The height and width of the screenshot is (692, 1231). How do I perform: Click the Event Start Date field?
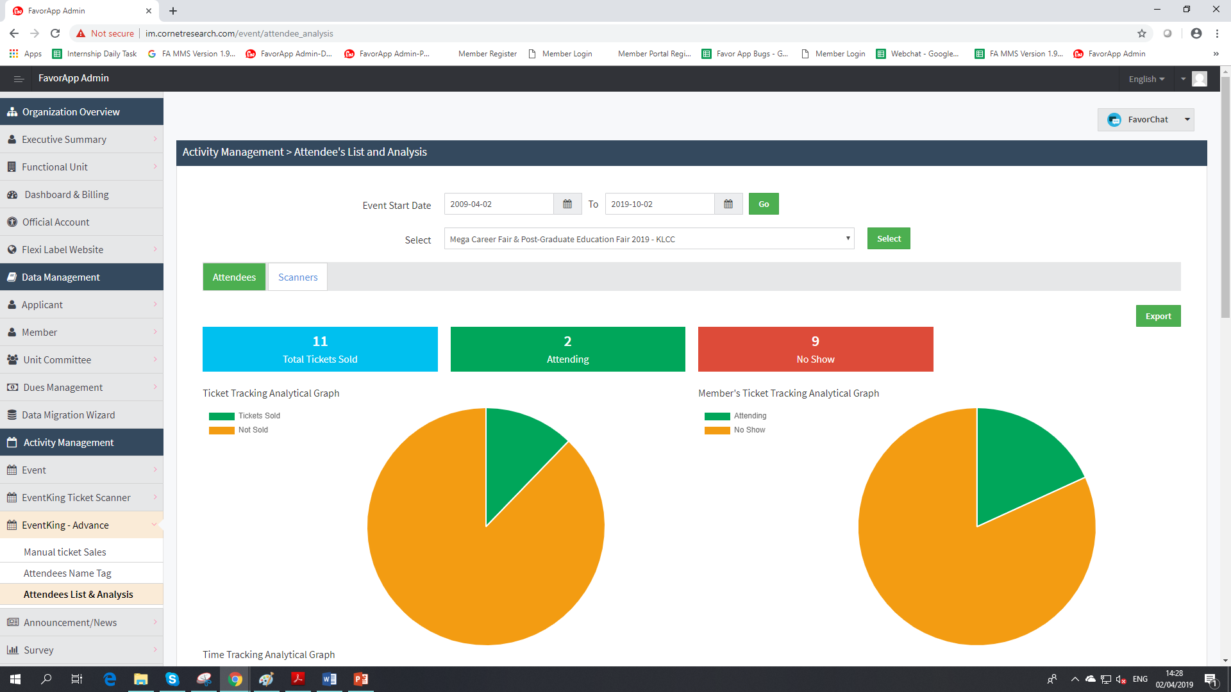498,204
